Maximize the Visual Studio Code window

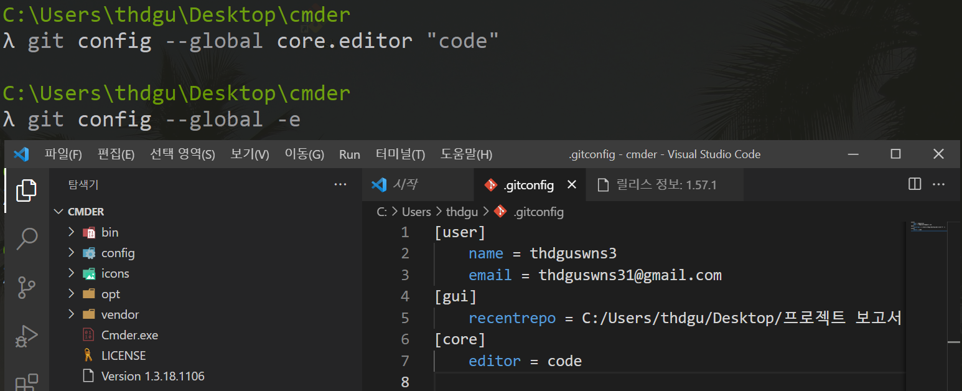pyautogui.click(x=895, y=154)
